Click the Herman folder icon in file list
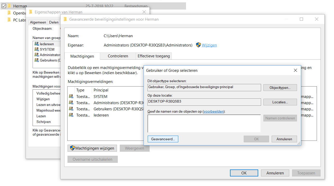Screen dimensions: 334x186 pos(9,6)
